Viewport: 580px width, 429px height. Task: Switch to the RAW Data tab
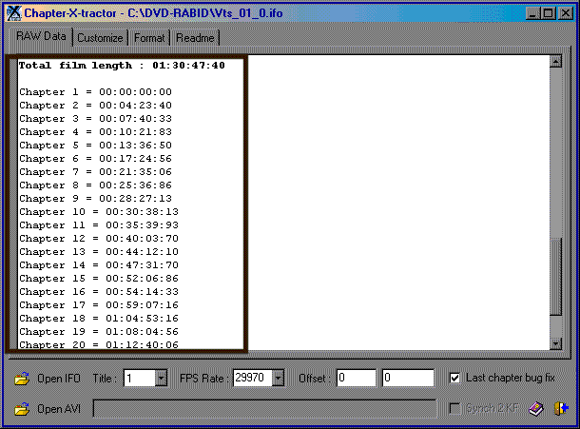pos(41,36)
